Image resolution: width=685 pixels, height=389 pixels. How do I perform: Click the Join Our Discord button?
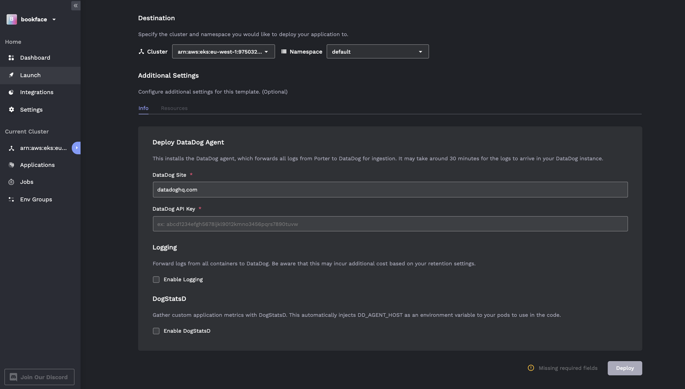click(x=39, y=377)
